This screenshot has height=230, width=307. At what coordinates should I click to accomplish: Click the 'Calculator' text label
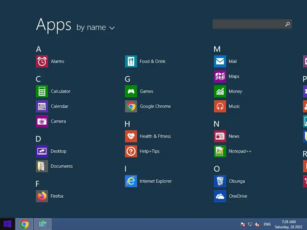(x=61, y=91)
